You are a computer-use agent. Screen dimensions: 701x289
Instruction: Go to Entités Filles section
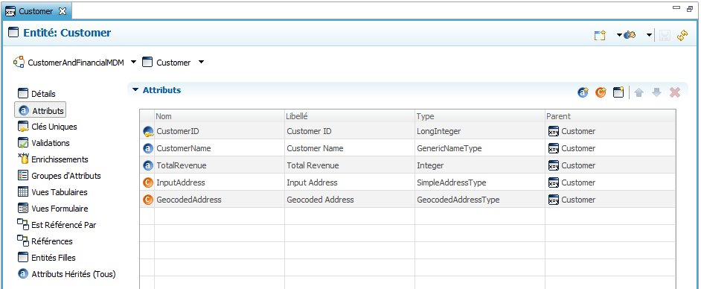pos(54,258)
